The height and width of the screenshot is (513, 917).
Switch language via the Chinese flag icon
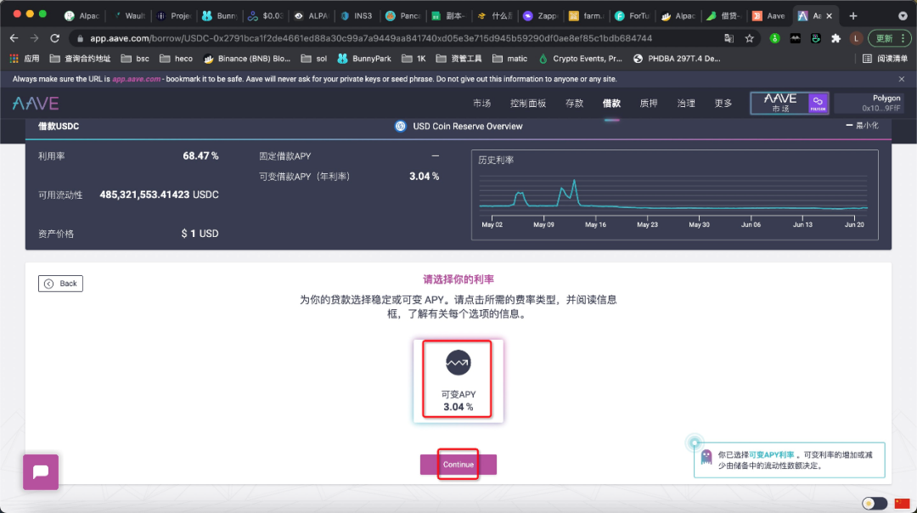(x=903, y=503)
